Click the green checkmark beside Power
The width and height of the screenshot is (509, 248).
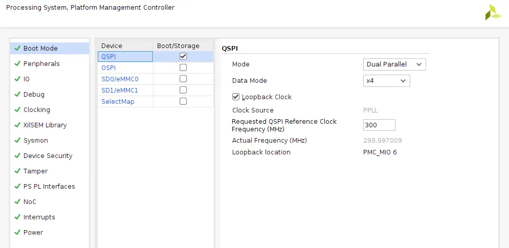click(17, 233)
